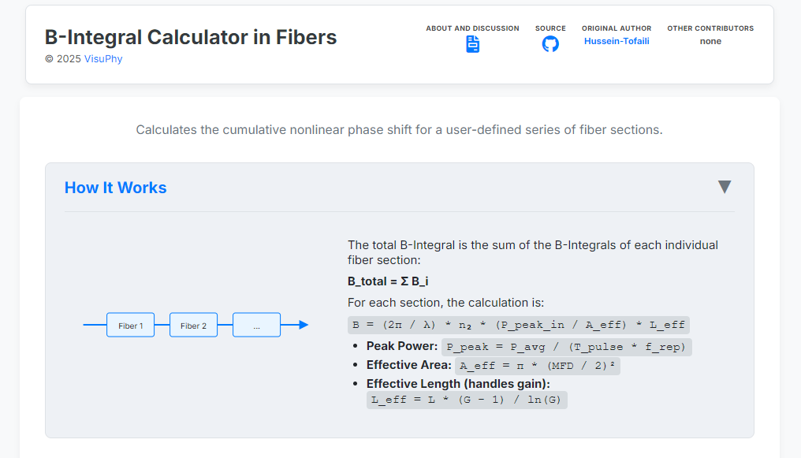Click the '...' fiber box in the diagram
This screenshot has width=801, height=458.
[x=255, y=324]
